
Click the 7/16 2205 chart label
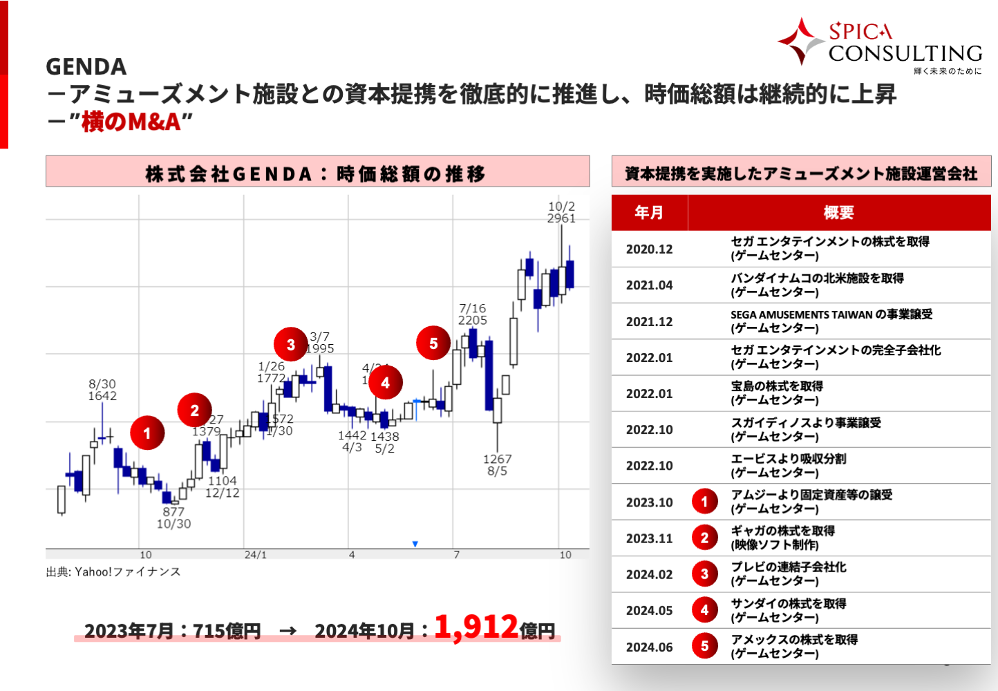(x=473, y=314)
